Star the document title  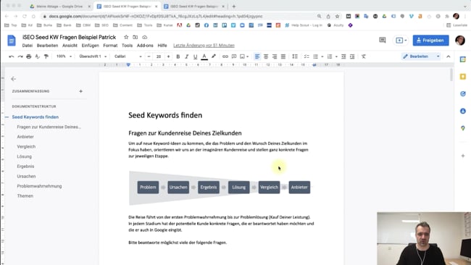(126, 37)
